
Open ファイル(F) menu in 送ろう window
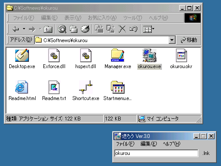click(125, 144)
